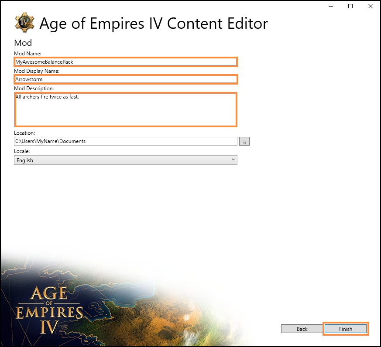
Task: Click the Age of Empires IV gold logo
Action: 49,310
